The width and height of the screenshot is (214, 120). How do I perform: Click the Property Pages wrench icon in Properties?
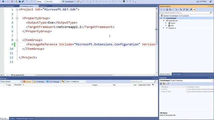tap(168, 84)
